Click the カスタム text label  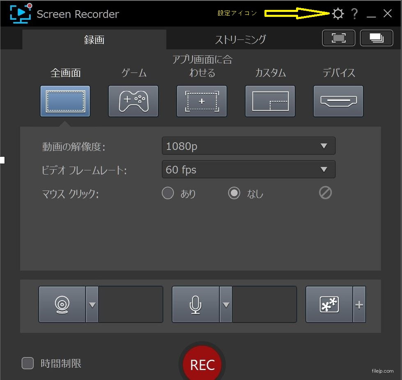pos(271,73)
